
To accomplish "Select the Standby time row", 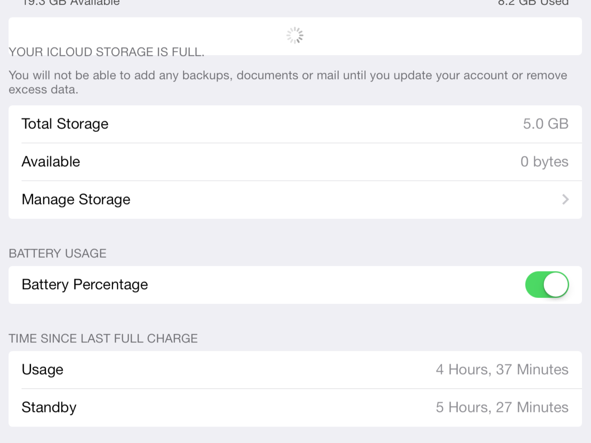I will [295, 408].
